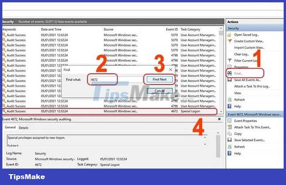Click the key icon of Special Logon row
Image resolution: width=286 pixels, height=185 pixels.
tap(4, 111)
